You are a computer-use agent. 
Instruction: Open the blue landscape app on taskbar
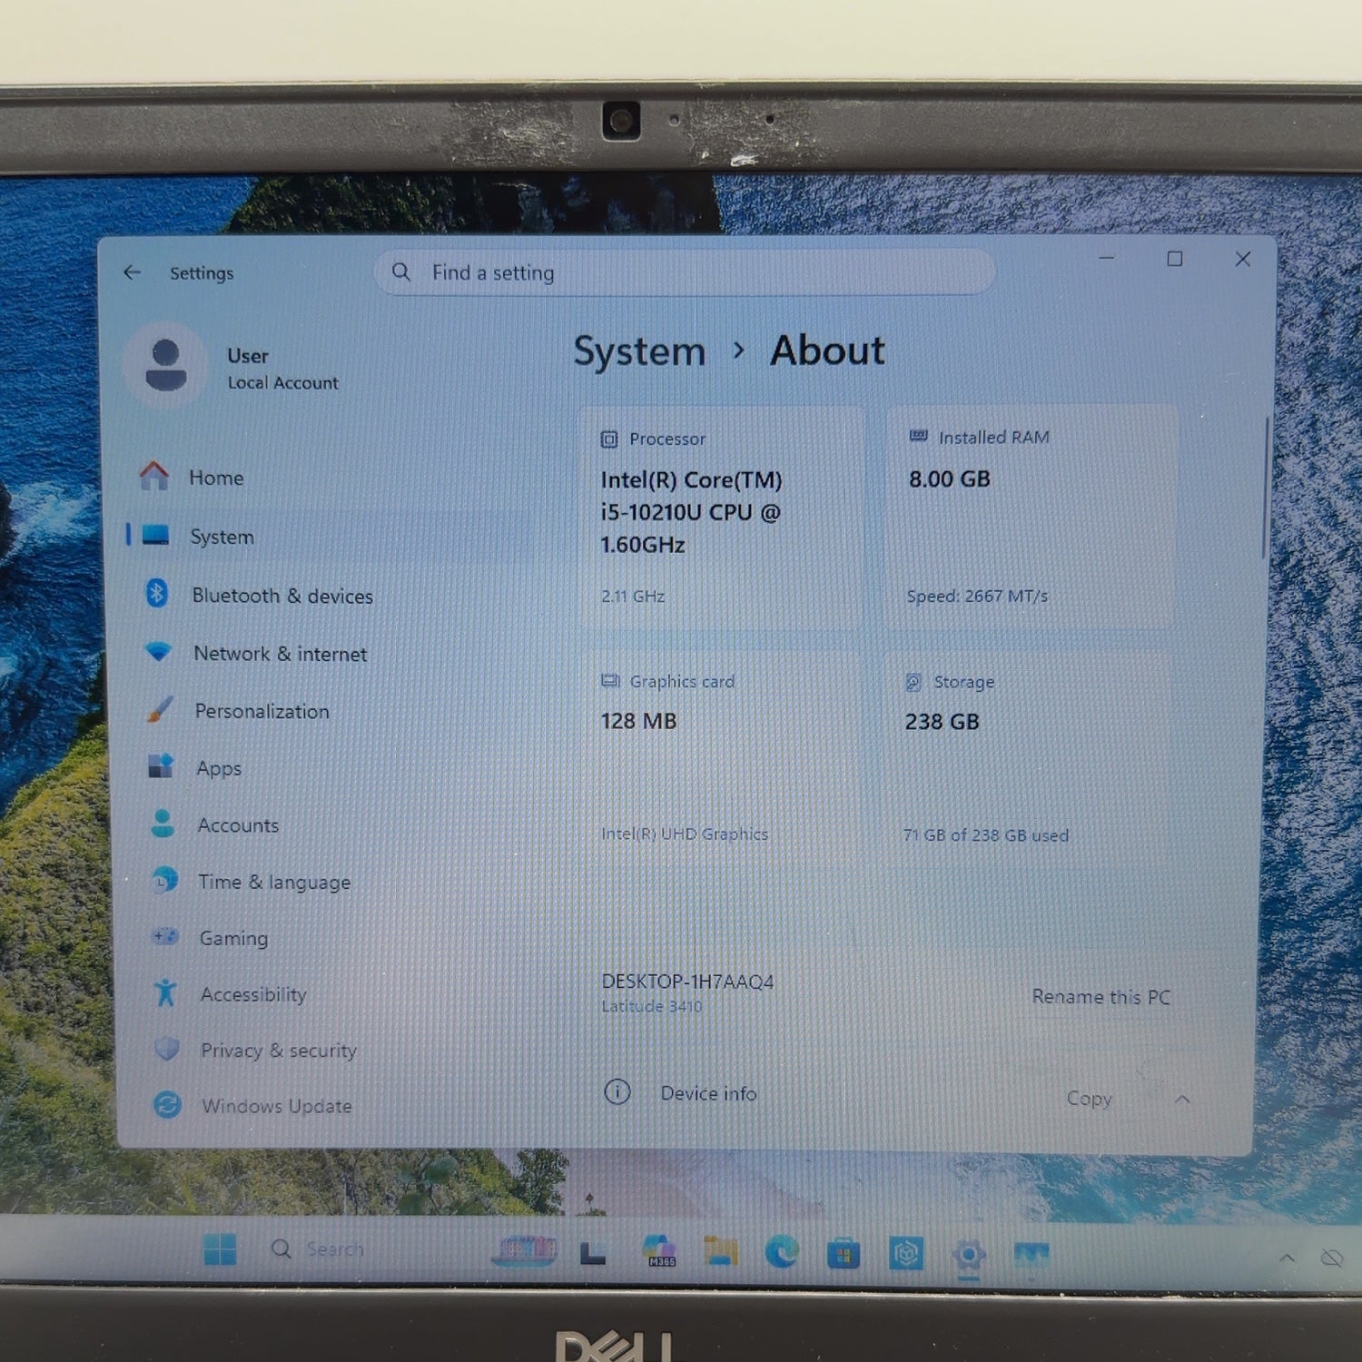(1031, 1255)
